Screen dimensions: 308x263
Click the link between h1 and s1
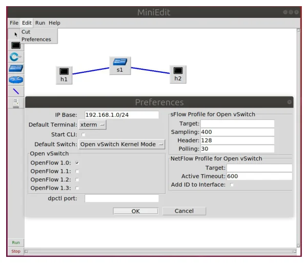(x=91, y=71)
